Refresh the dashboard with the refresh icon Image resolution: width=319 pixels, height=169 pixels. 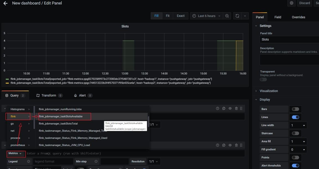point(237,16)
